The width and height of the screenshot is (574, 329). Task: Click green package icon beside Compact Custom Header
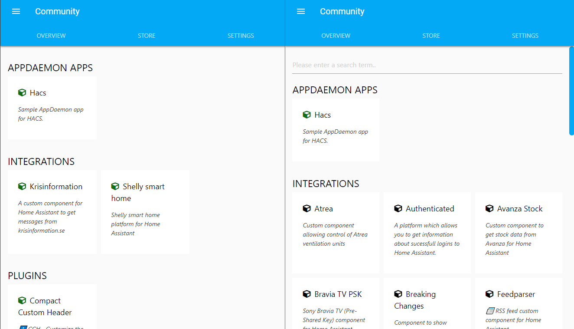tap(22, 300)
